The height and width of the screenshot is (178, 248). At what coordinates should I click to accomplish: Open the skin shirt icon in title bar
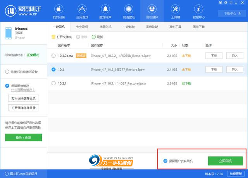220,3
